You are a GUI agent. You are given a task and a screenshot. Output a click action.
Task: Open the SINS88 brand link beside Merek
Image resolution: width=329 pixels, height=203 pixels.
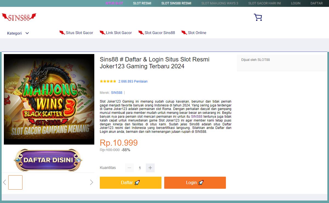[117, 93]
